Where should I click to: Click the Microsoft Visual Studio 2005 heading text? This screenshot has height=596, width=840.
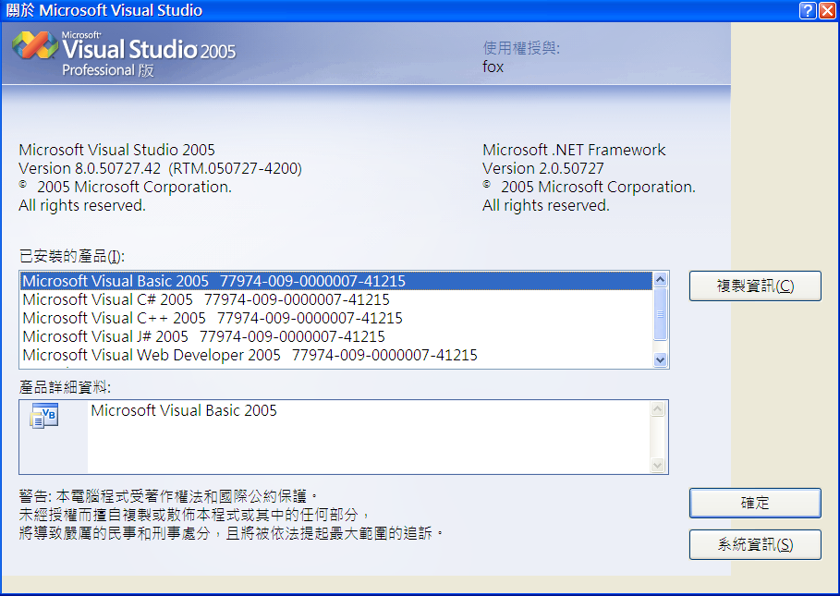(x=116, y=150)
